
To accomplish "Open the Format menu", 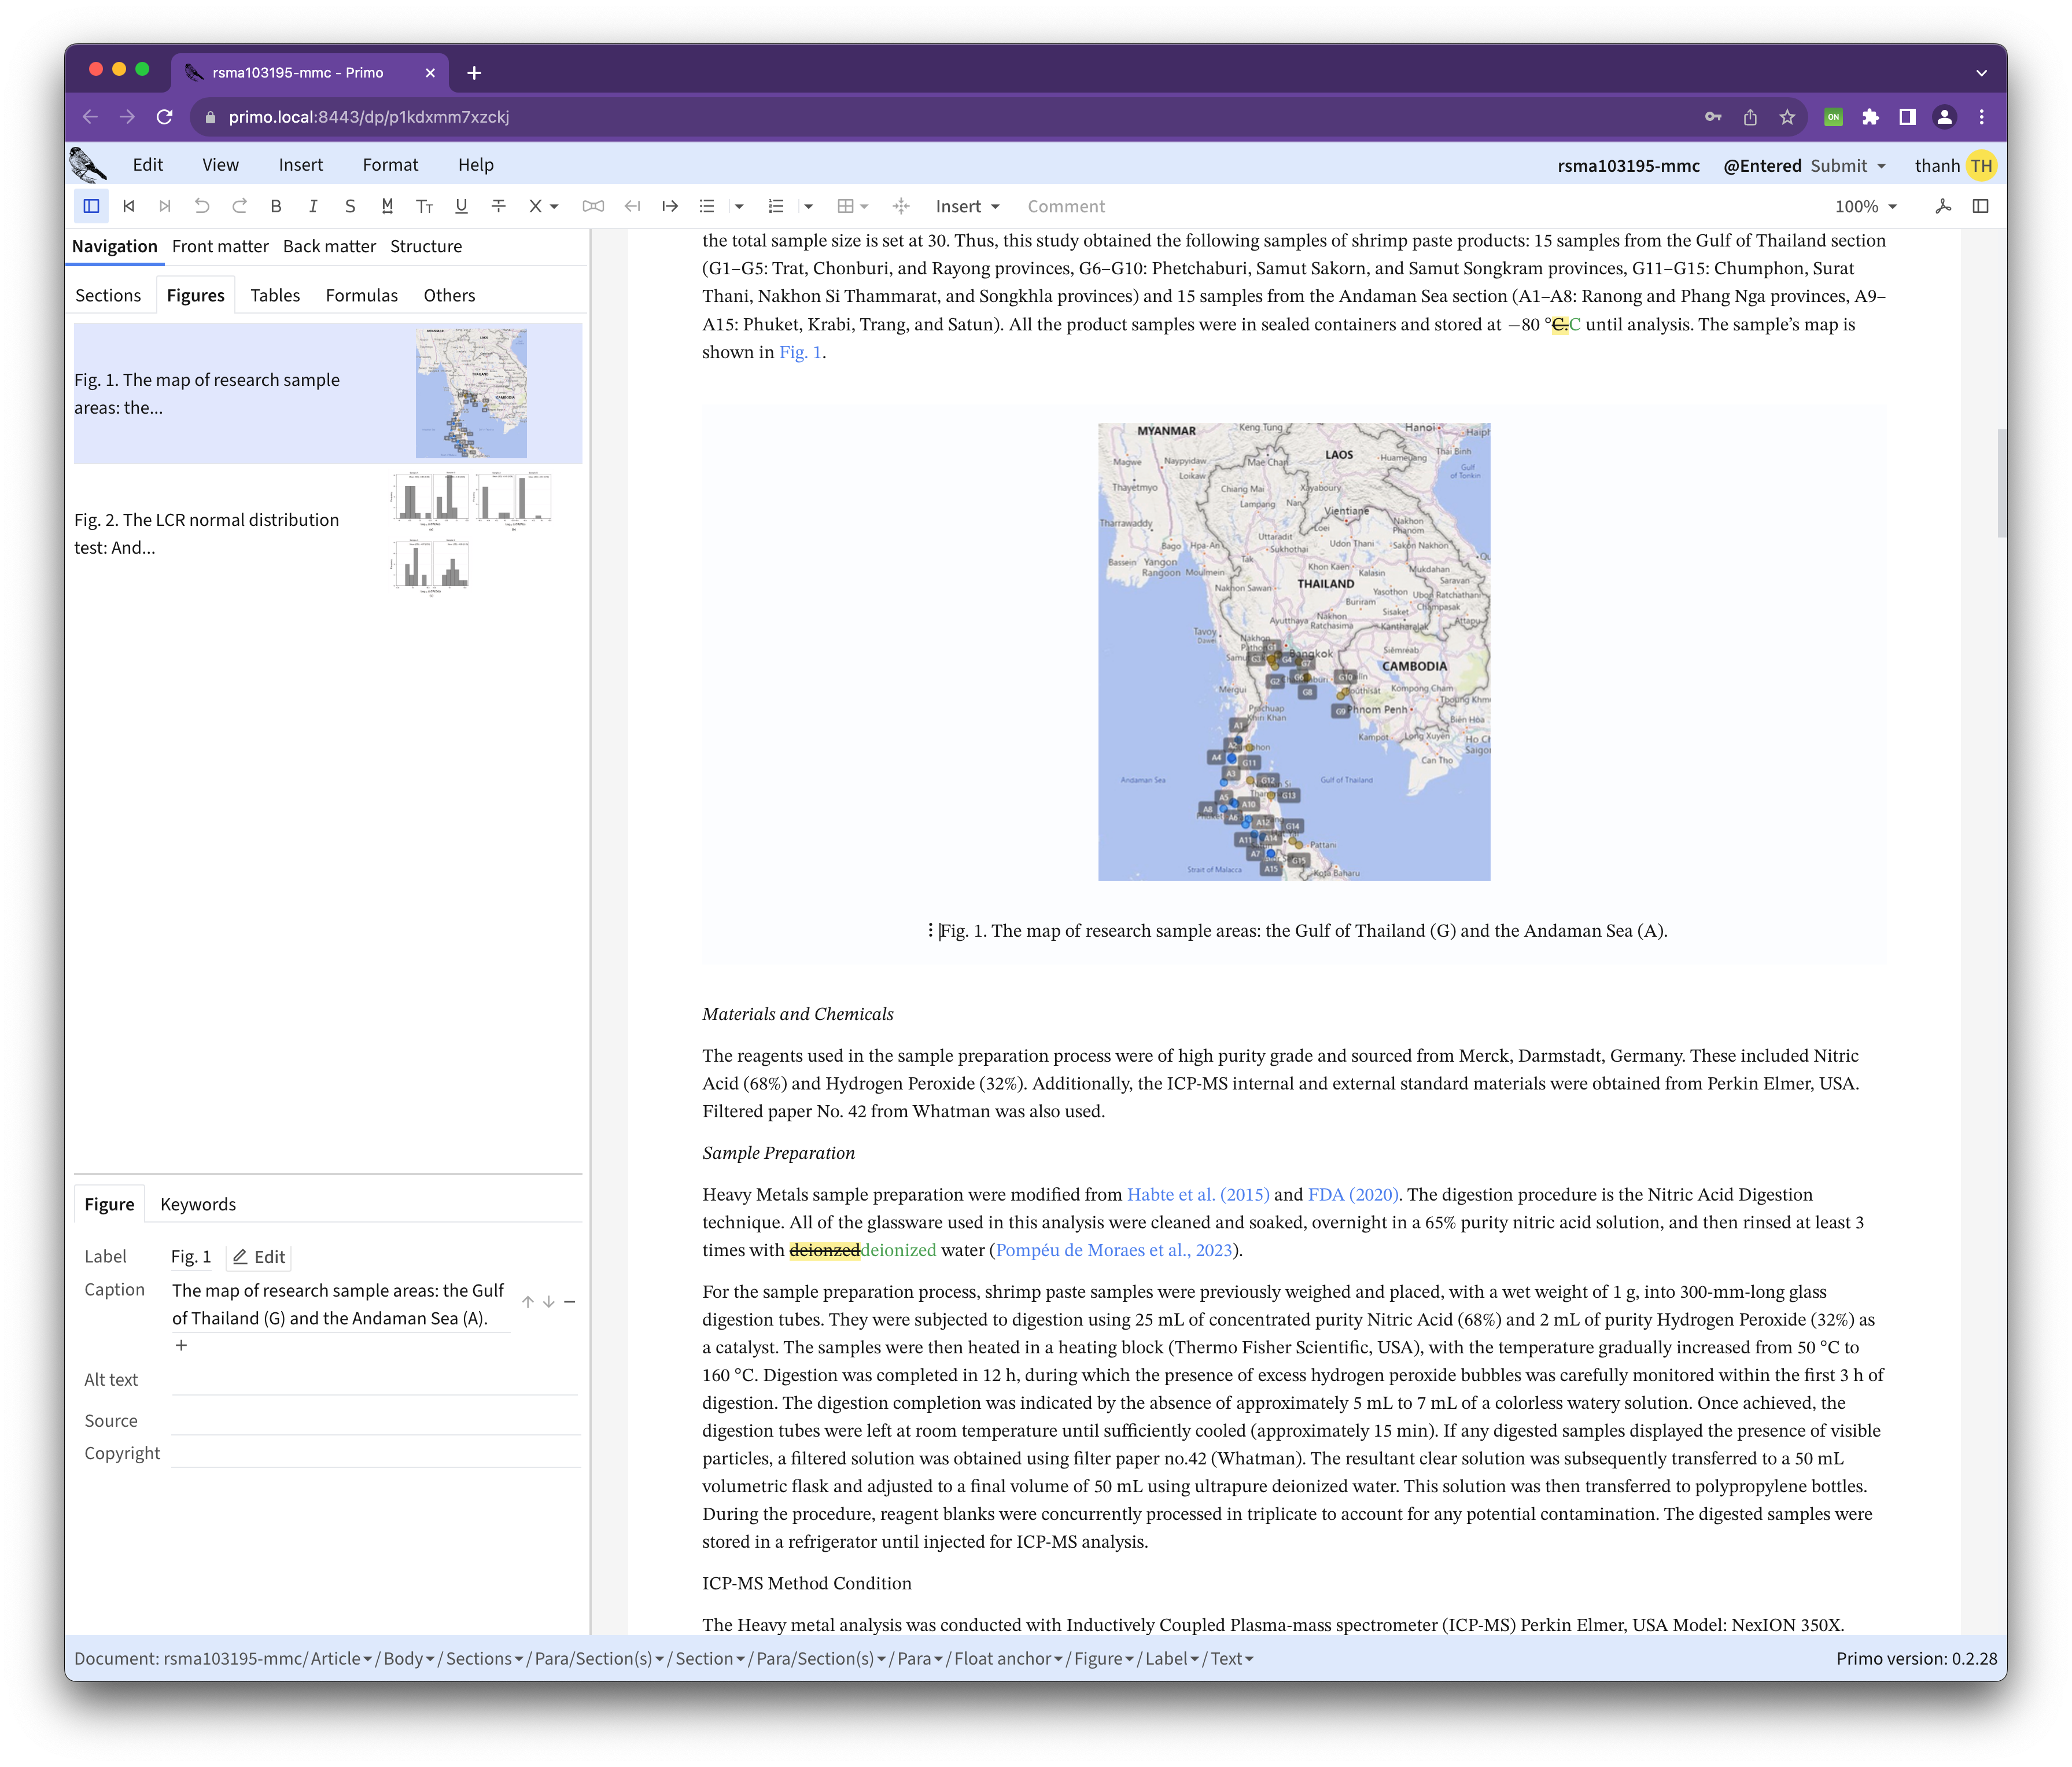I will tap(390, 165).
